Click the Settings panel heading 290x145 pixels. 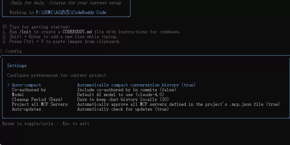(17, 66)
